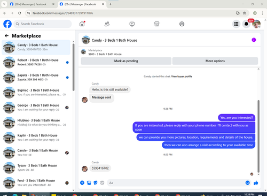267x196 pixels.
Task: Click the install app icon in address bar
Action: 238,13
